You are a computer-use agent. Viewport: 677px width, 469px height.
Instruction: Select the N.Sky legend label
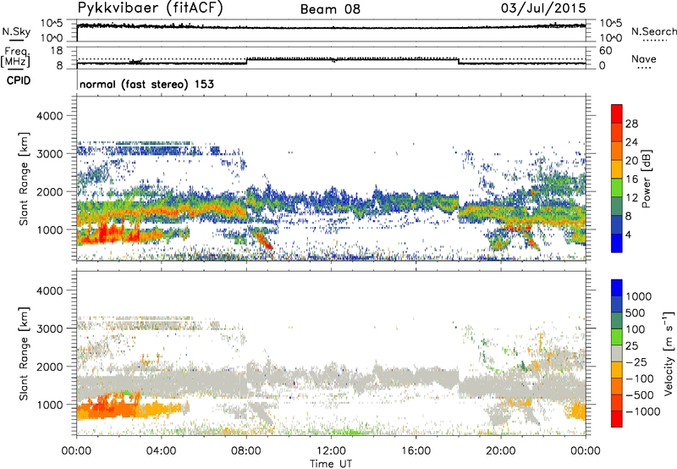[16, 31]
